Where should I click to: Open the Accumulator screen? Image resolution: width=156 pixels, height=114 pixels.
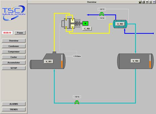(14, 63)
